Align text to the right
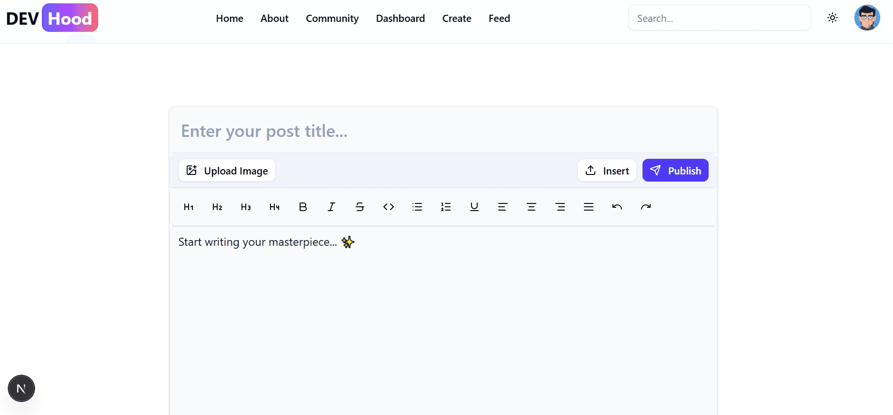 point(560,207)
